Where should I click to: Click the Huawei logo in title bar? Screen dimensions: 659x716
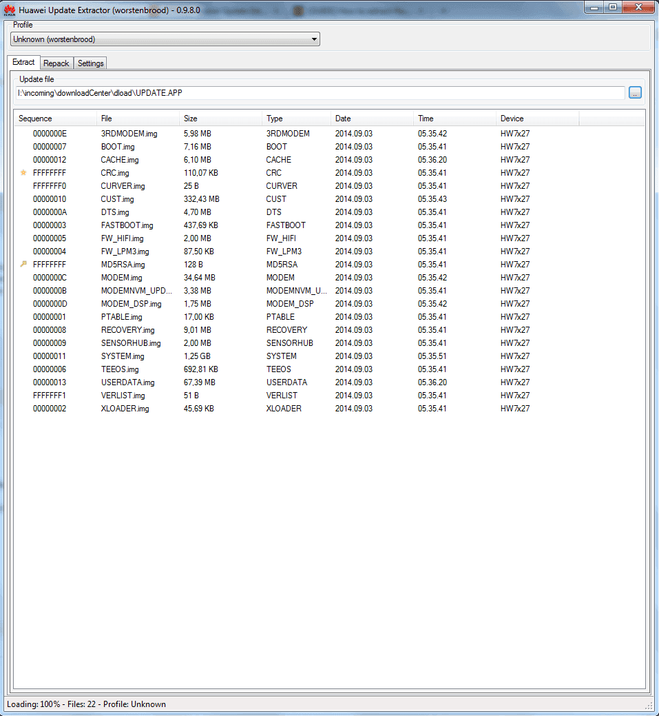click(9, 10)
